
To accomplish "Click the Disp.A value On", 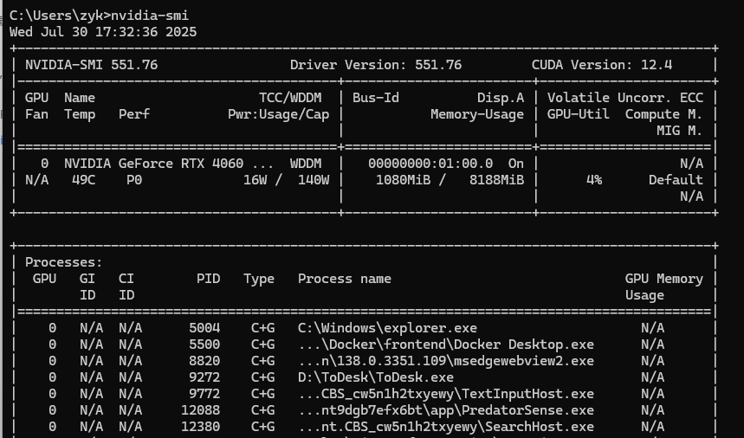I will pyautogui.click(x=516, y=164).
